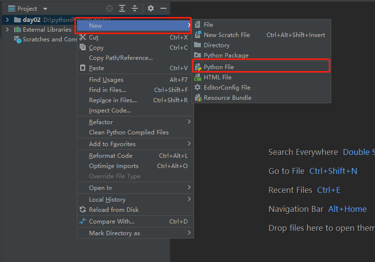
Task: Click the Reload from Disk refresh icon
Action: (82, 210)
